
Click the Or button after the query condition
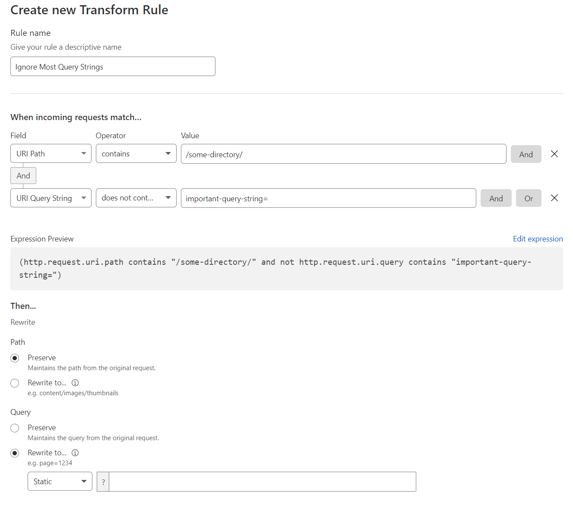[529, 198]
